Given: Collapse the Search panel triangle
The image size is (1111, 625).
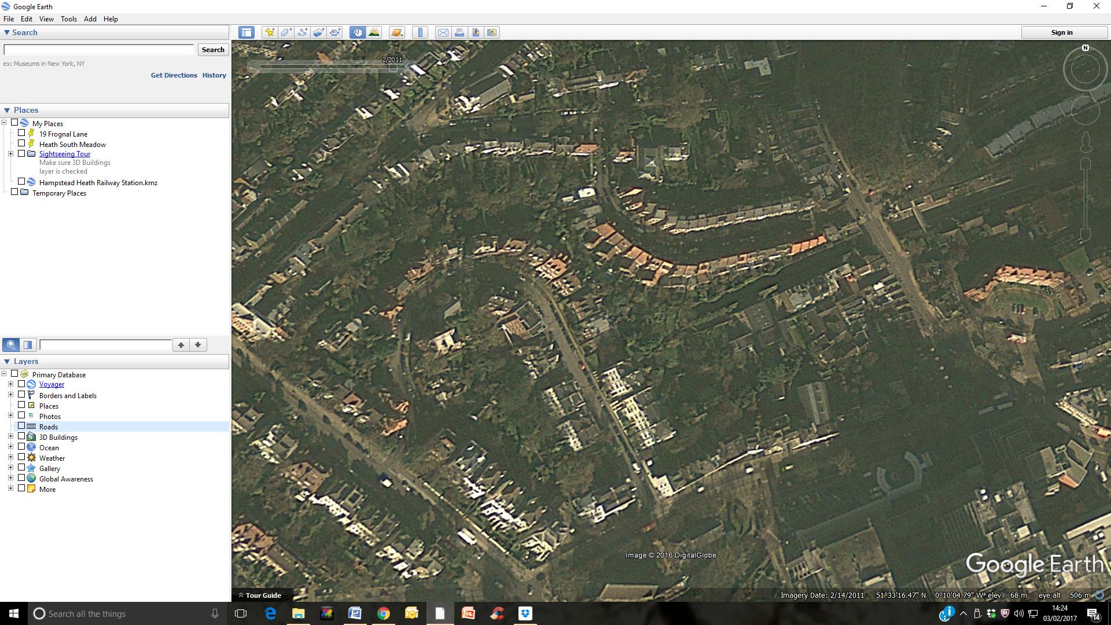Looking at the screenshot, I should [x=7, y=32].
